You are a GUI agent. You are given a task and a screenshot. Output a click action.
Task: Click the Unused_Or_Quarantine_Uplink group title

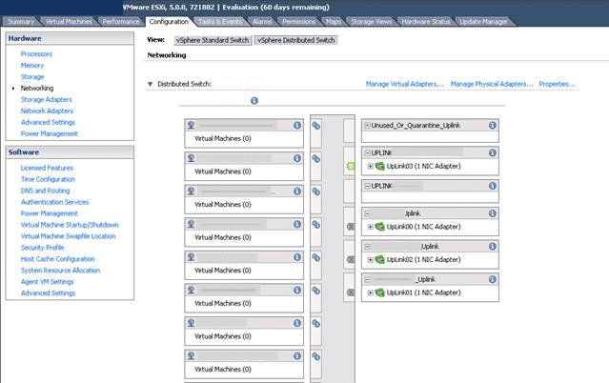coord(416,126)
